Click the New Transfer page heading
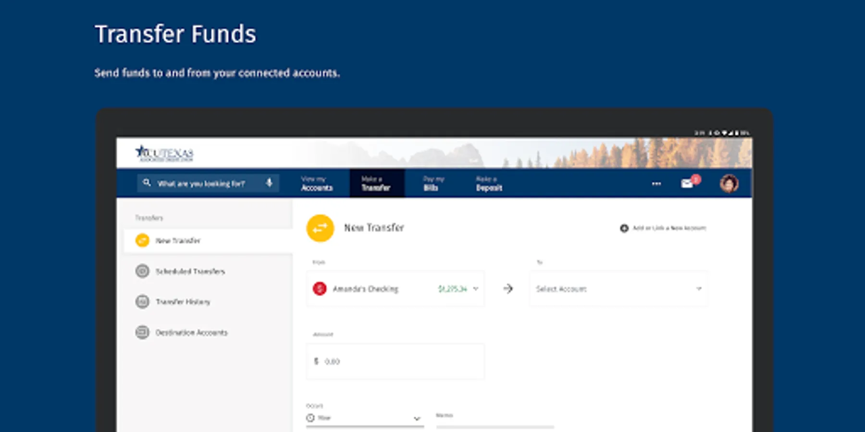The image size is (865, 432). (x=374, y=228)
